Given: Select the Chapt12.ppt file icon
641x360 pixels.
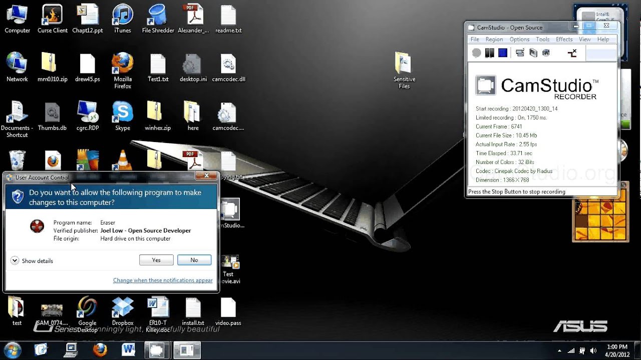Looking at the screenshot, I should click(x=88, y=19).
